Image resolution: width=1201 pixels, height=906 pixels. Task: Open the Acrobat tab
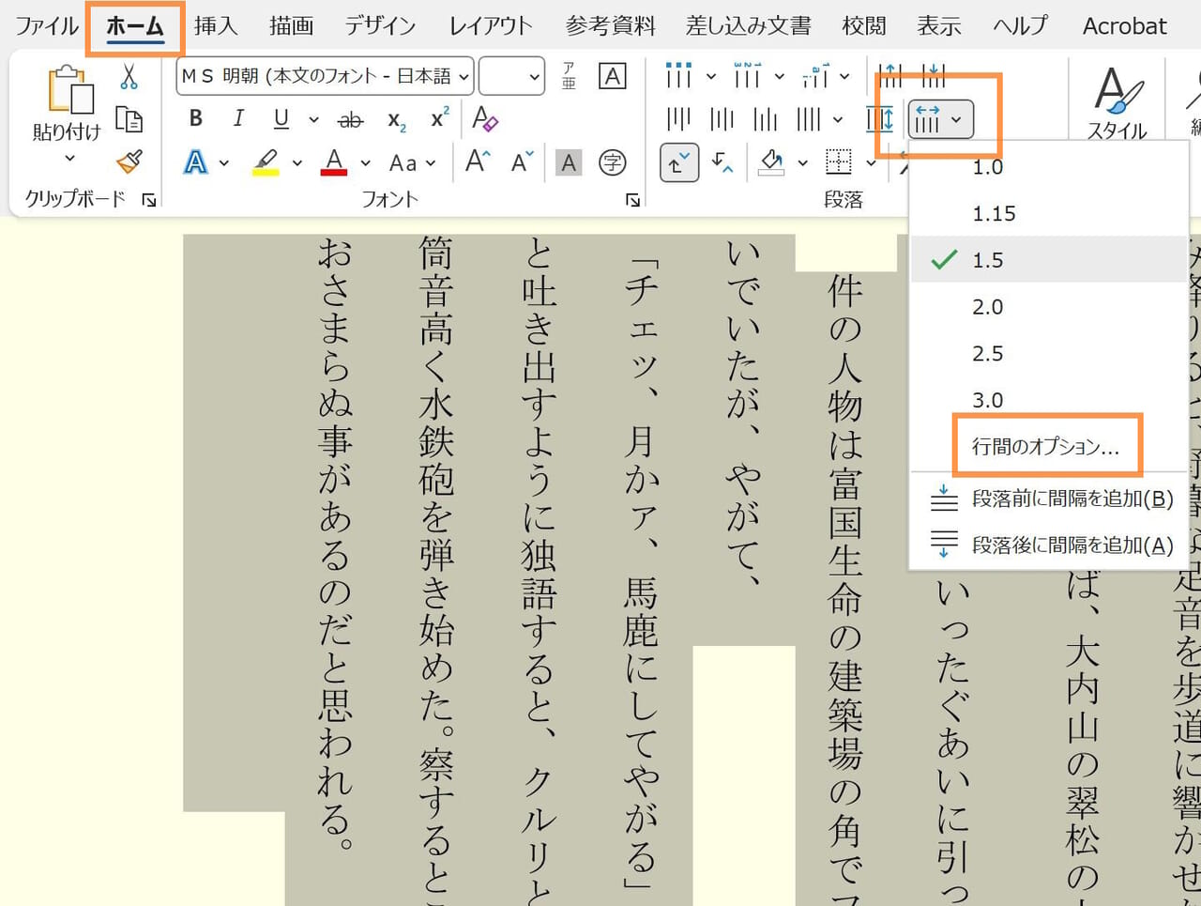(1124, 25)
